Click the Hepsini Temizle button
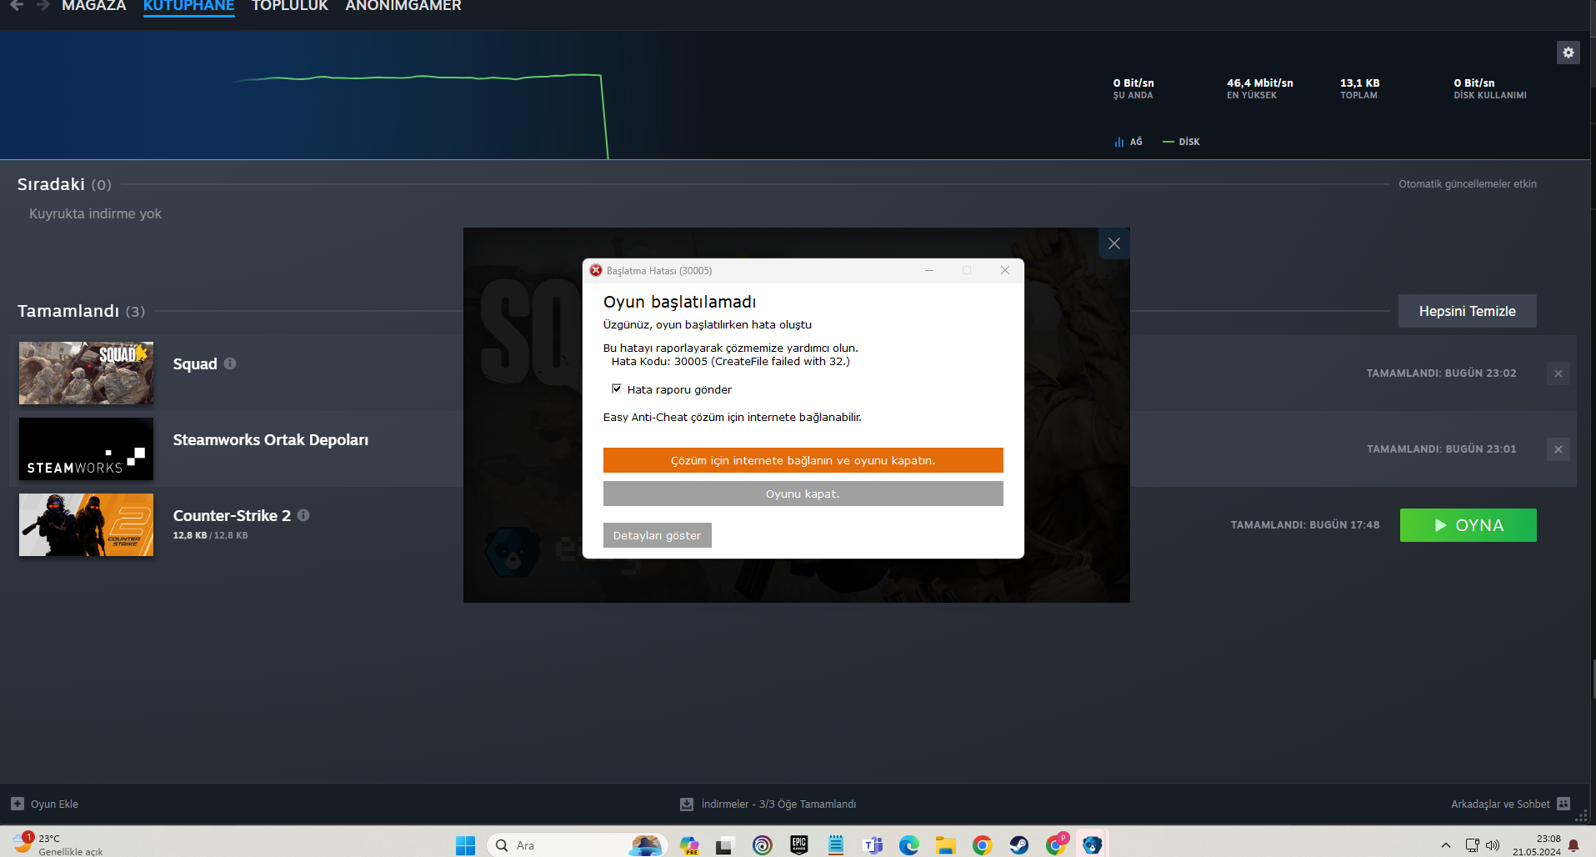The image size is (1596, 857). [x=1467, y=311]
